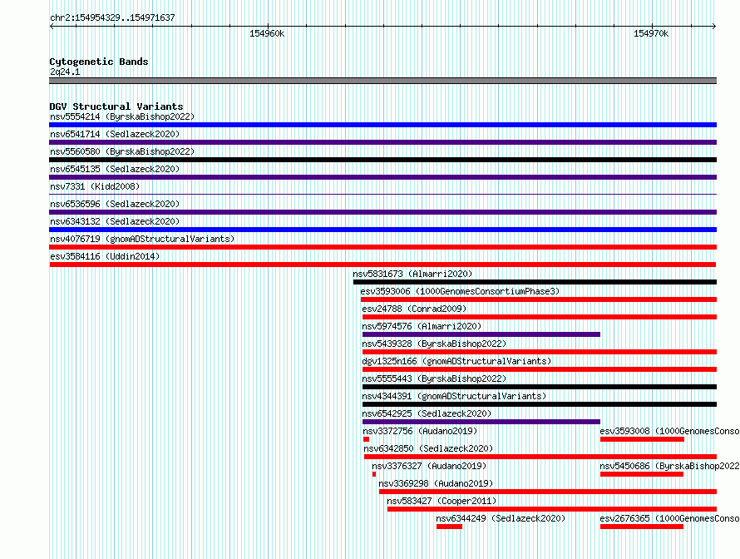This screenshot has height=559, width=740.
Task: Click the red bar for esv3593008
Action: tap(643, 439)
